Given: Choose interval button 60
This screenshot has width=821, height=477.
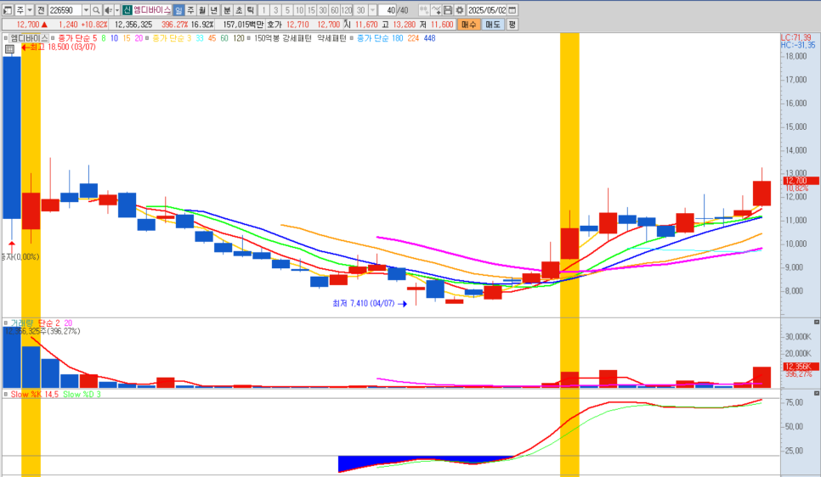Looking at the screenshot, I should click(335, 10).
